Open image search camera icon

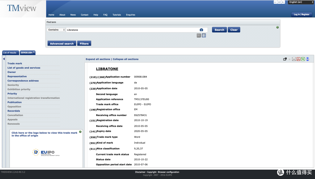pos(201,30)
